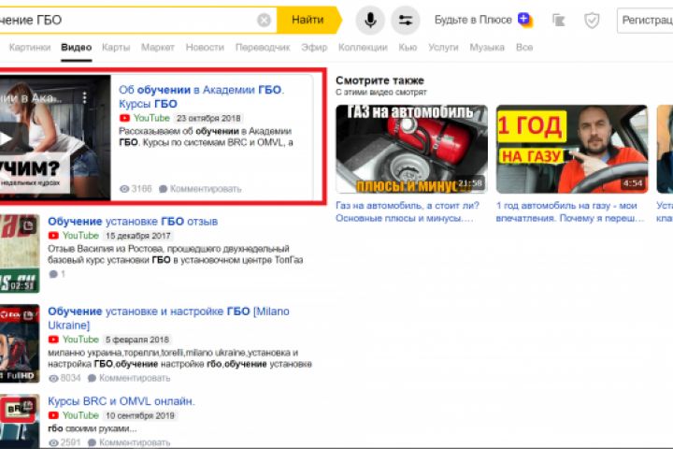
Task: Open thumbnail of ГБО отзыв video 02:58
Action: tap(20, 253)
